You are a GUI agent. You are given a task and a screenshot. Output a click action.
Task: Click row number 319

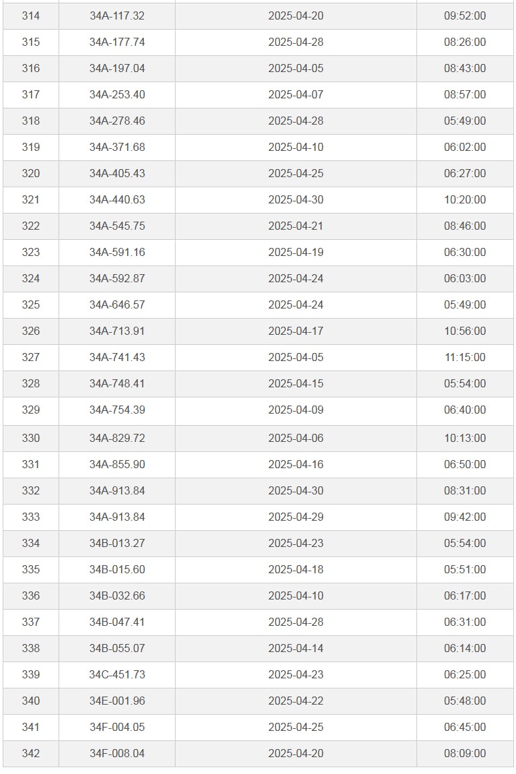pos(30,147)
